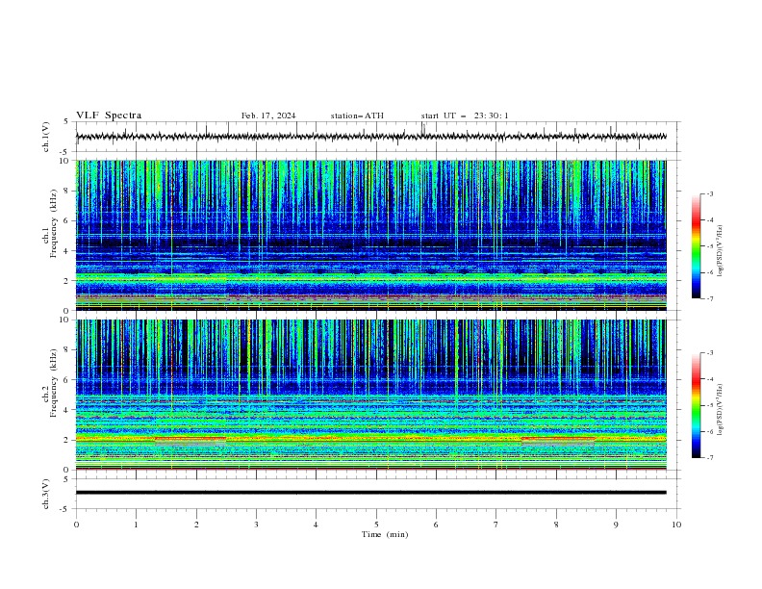Click the 'start UT = 23:30:1' text
The width and height of the screenshot is (762, 589).
(465, 115)
